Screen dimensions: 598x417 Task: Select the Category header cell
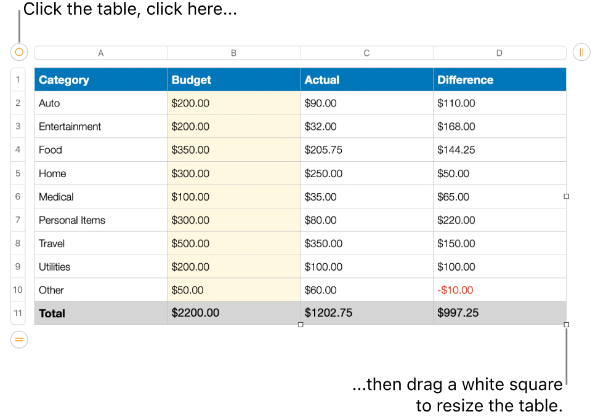click(x=100, y=79)
